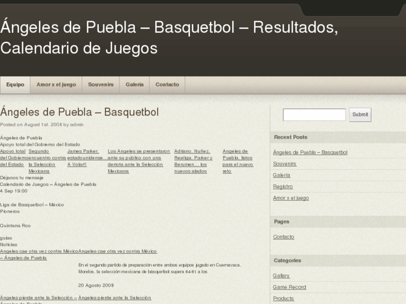Open the Equipo navigation tab
This screenshot has width=406, height=304.
(15, 85)
